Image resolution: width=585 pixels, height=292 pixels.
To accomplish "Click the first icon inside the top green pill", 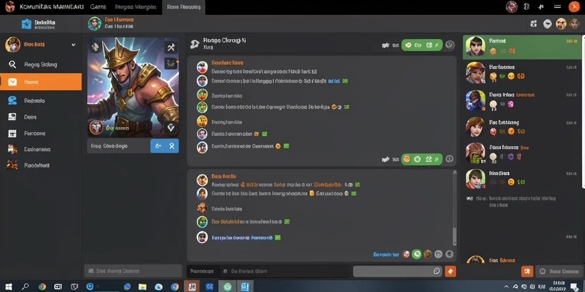I will 408,45.
